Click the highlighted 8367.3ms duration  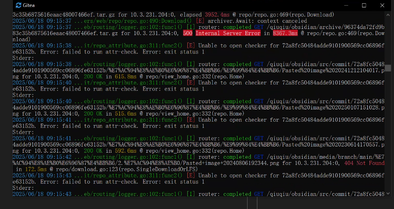pyautogui.click(x=286, y=33)
